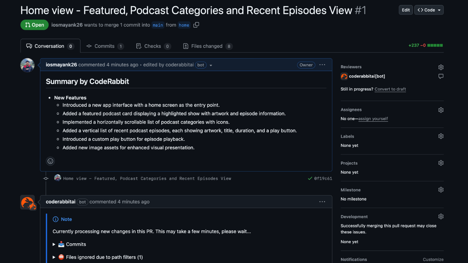Click the 'Summary by CodeRabbit' heading

tap(87, 81)
